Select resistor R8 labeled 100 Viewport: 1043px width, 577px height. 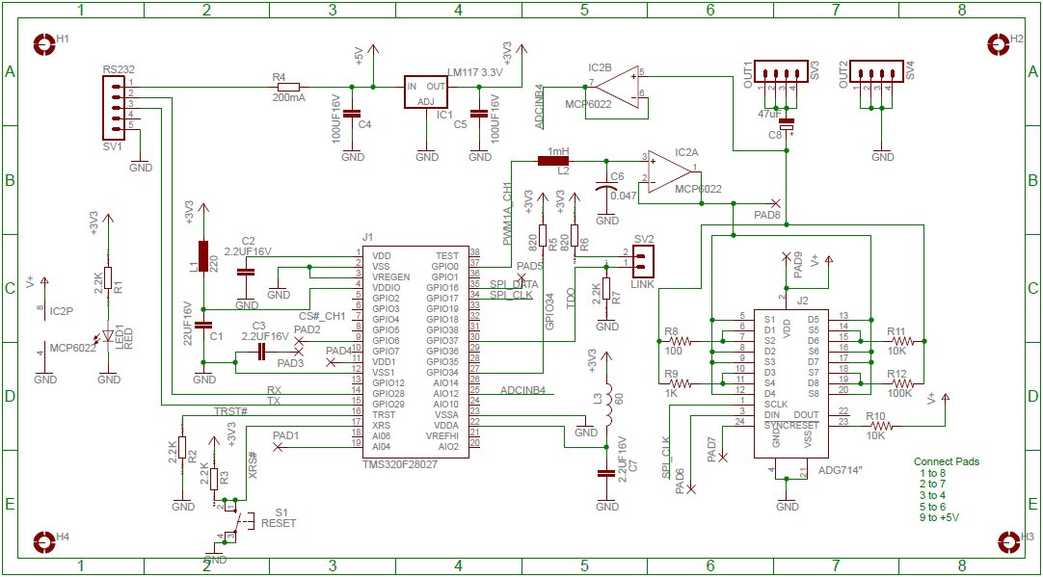pos(682,341)
